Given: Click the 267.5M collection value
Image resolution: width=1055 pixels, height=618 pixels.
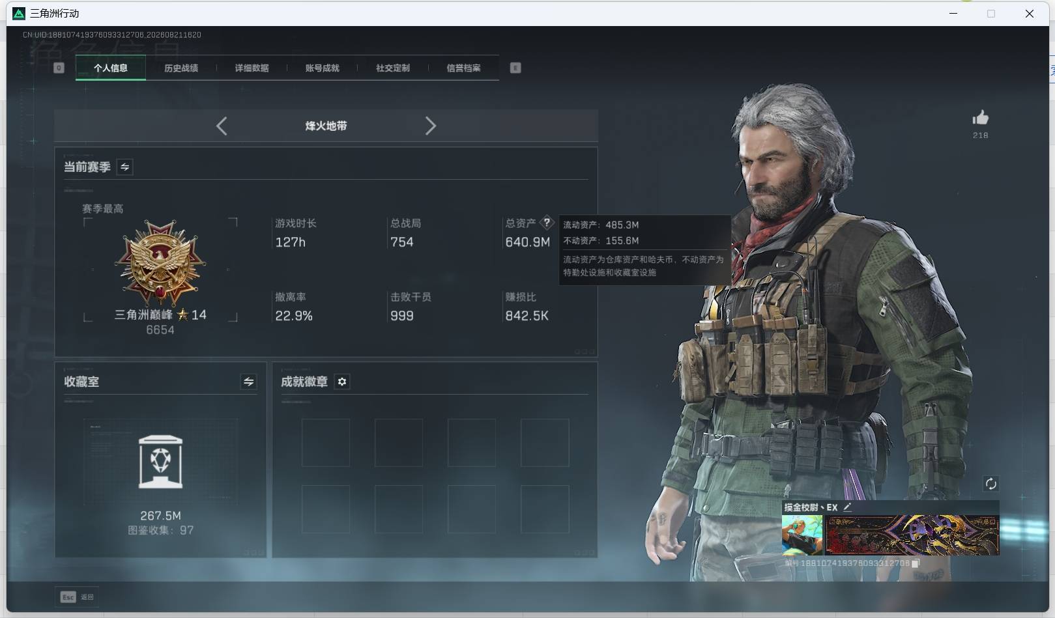Looking at the screenshot, I should point(161,516).
